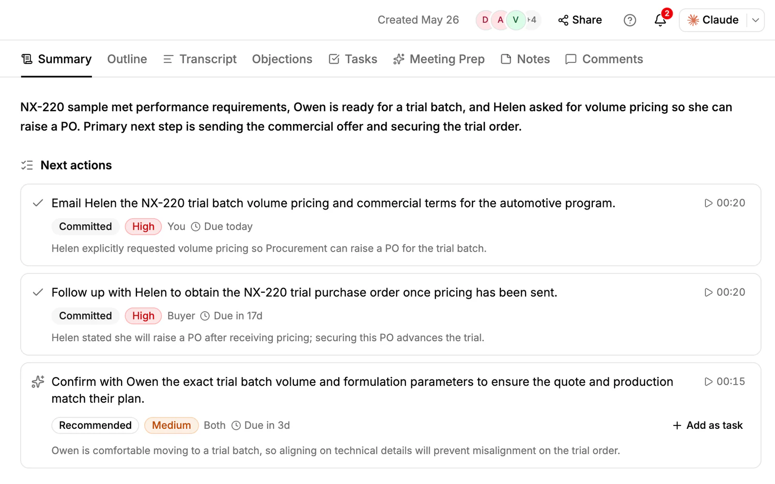Click the Recommended status tag
This screenshot has width=775, height=484.
[x=95, y=425]
